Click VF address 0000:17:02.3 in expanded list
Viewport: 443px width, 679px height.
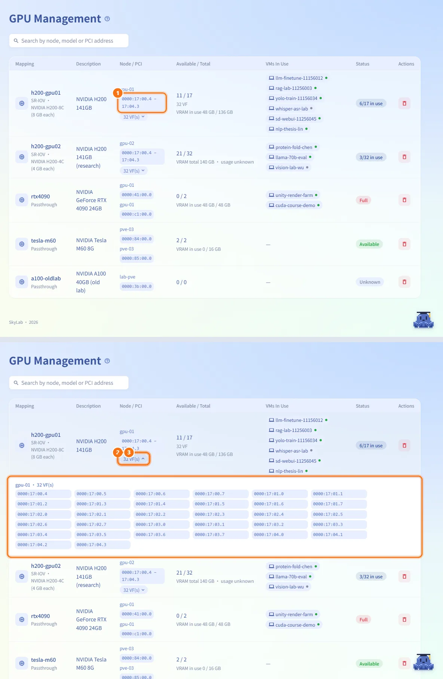coord(220,514)
